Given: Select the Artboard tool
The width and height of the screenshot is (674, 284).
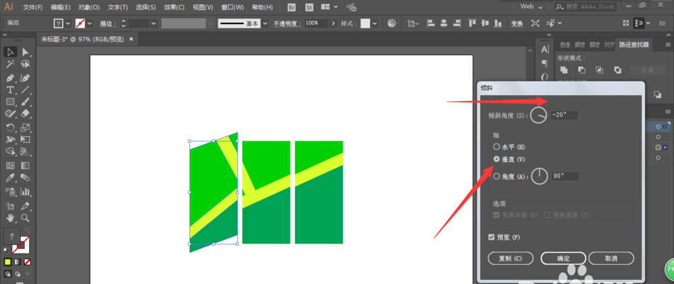Looking at the screenshot, I should pos(10,205).
